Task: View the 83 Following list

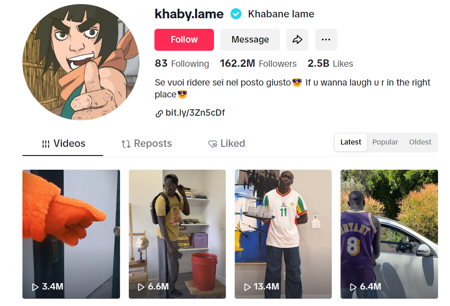Action: 182,63
